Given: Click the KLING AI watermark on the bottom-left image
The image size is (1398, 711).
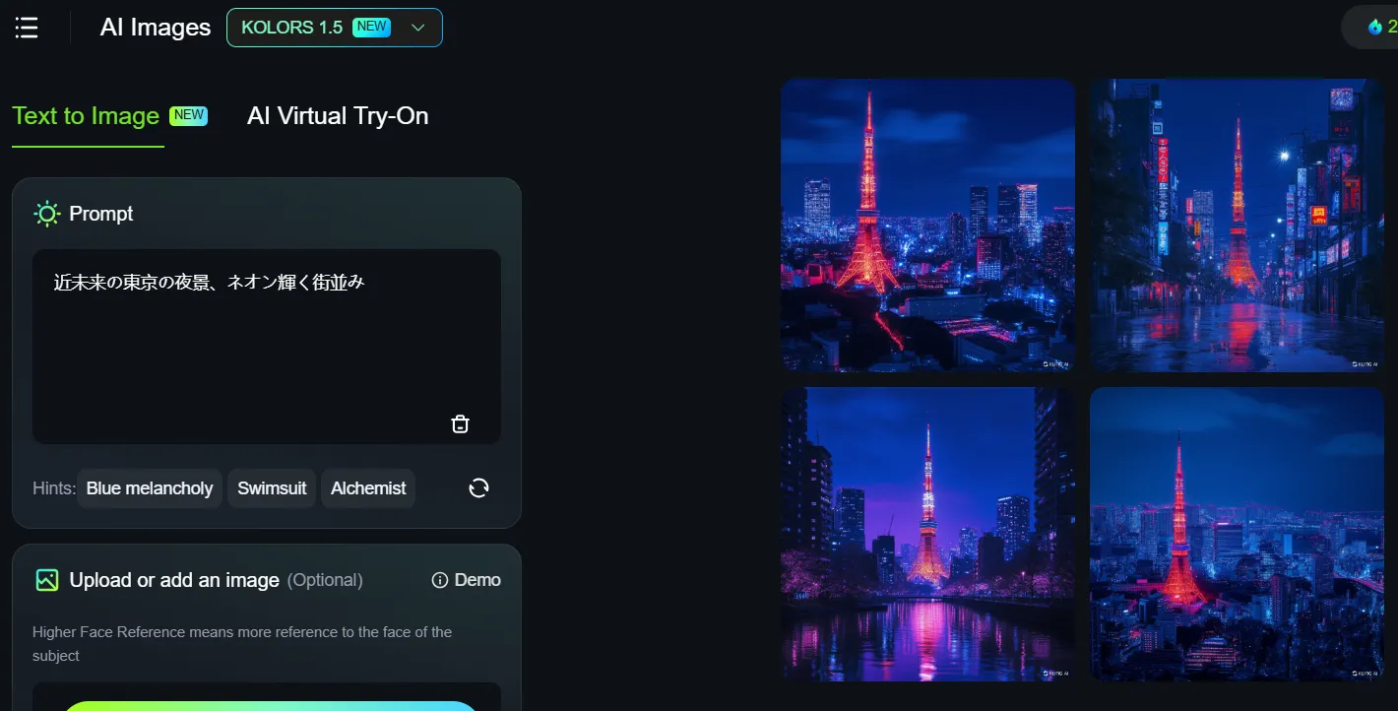Looking at the screenshot, I should pos(1055,672).
